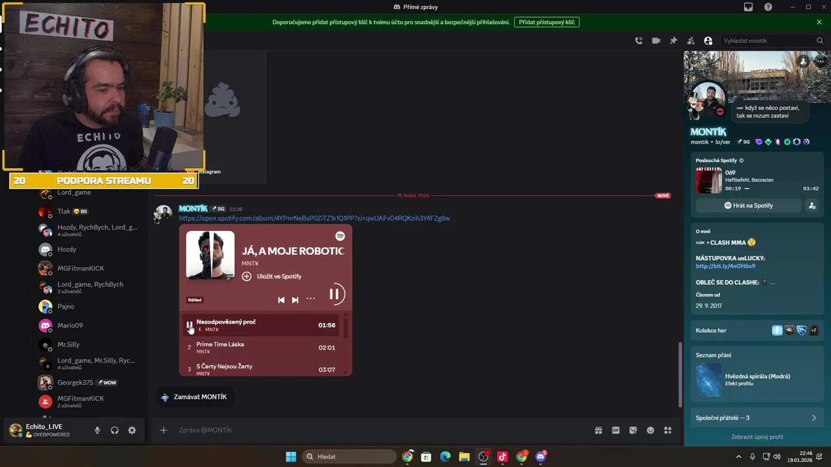Click Zobrazit úplný profil
The height and width of the screenshot is (467, 831).
coord(757,437)
